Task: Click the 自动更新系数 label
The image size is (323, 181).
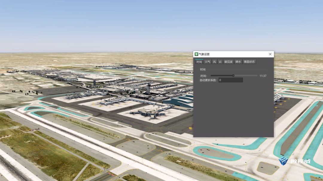Action: [x=208, y=80]
